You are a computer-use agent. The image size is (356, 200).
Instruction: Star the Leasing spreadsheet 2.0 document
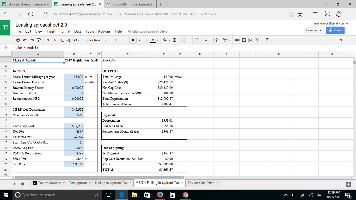pyautogui.click(x=75, y=25)
